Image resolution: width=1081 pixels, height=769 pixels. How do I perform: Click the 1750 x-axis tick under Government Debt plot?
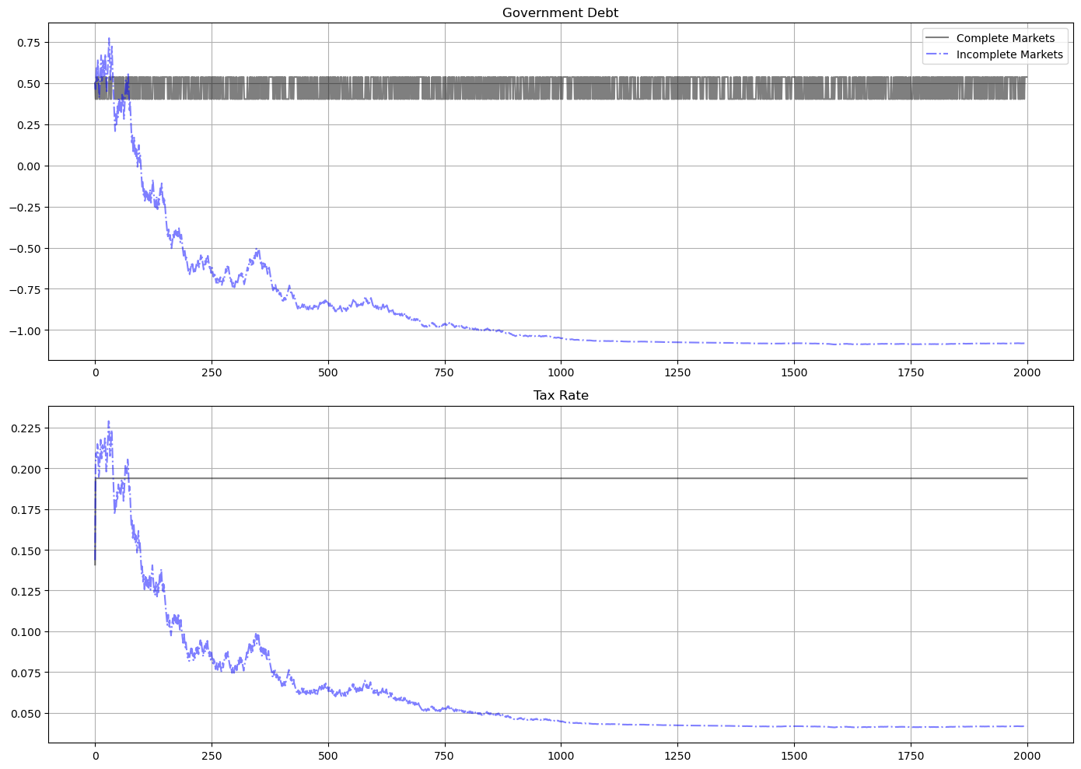(x=911, y=372)
